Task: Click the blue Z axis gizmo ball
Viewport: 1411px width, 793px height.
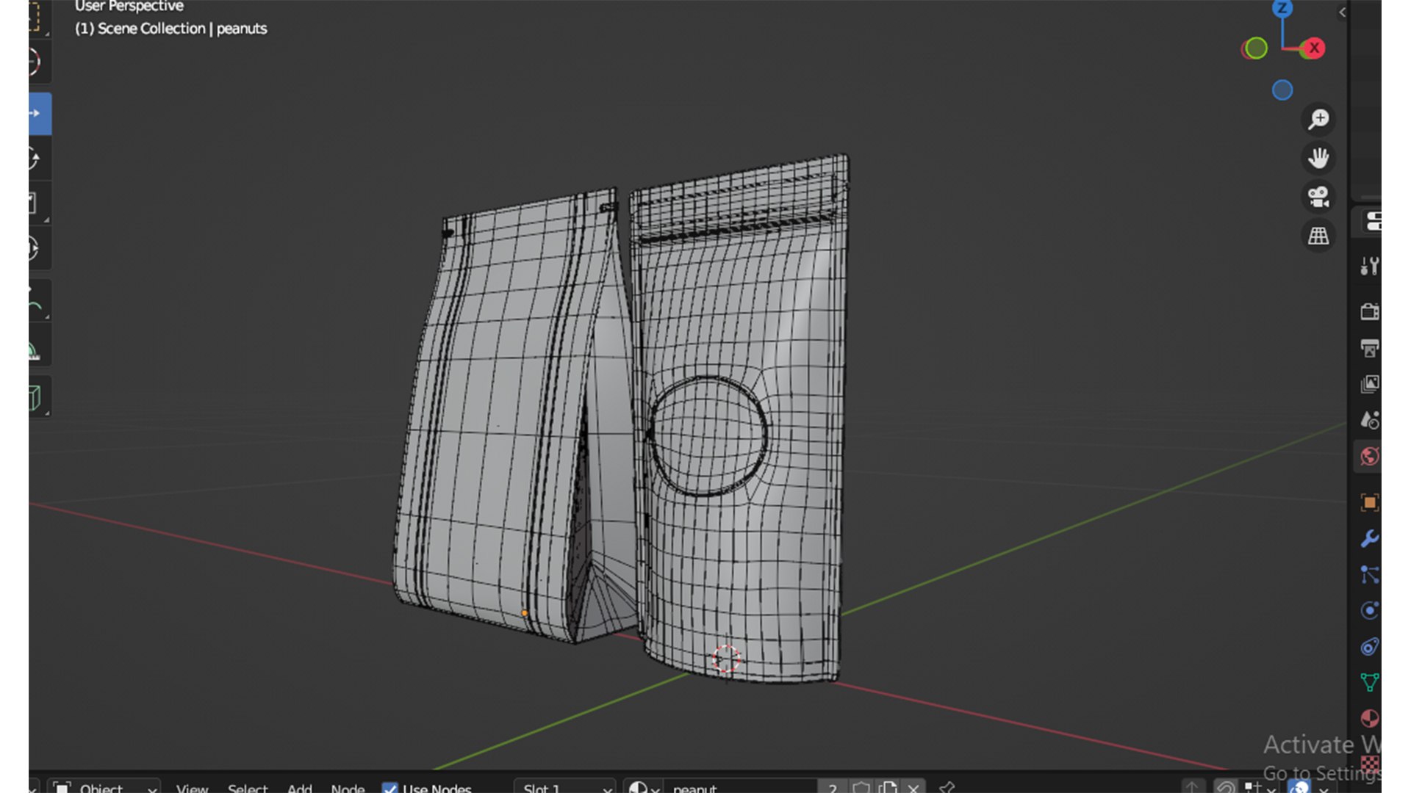Action: [1282, 9]
